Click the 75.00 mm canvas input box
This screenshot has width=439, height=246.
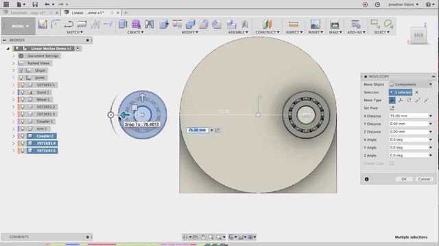[198, 130]
